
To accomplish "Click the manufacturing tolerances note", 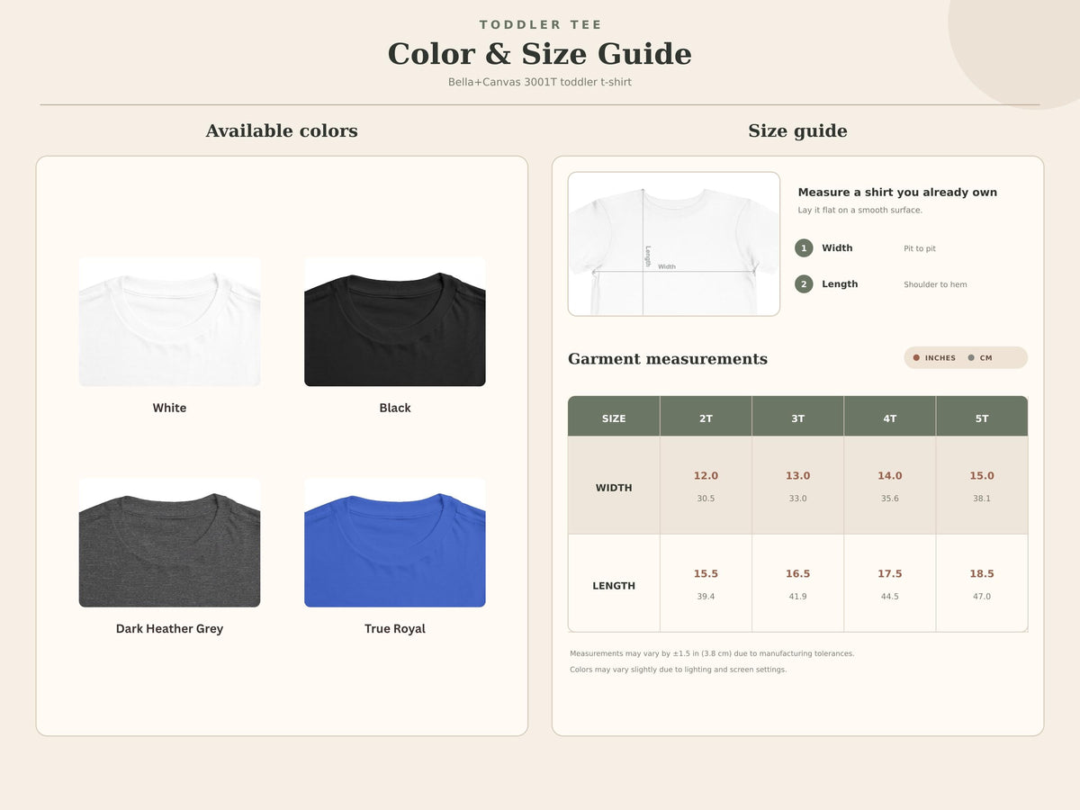I will (x=712, y=653).
